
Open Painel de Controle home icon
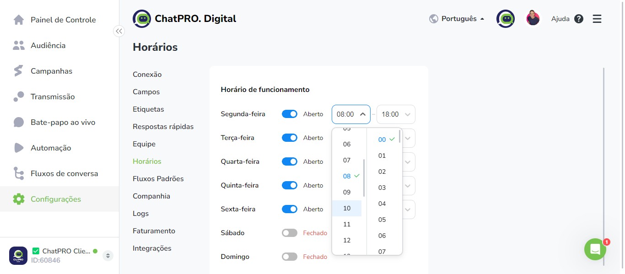pyautogui.click(x=19, y=20)
